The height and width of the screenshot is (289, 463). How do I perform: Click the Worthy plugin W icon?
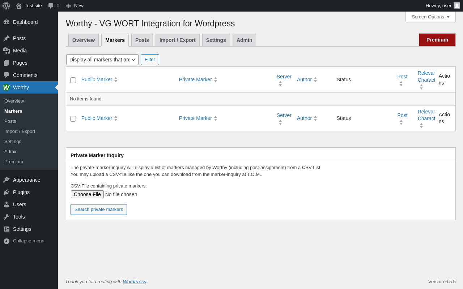[x=7, y=87]
